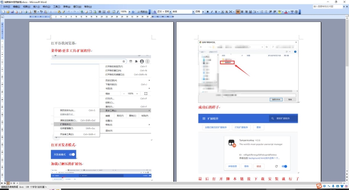
Task: Create a new blank document
Action: coord(4,11)
